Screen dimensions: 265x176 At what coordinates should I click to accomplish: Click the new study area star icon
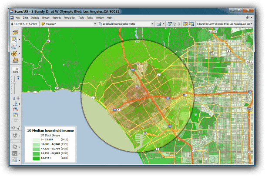[185, 24]
